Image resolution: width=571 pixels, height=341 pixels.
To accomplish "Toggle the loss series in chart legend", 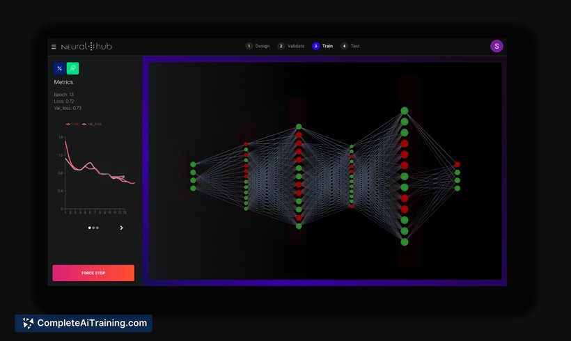I will (x=72, y=124).
